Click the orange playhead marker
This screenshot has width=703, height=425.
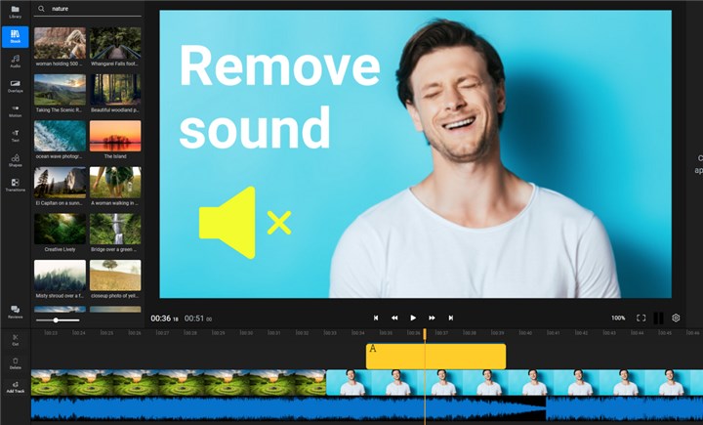425,334
